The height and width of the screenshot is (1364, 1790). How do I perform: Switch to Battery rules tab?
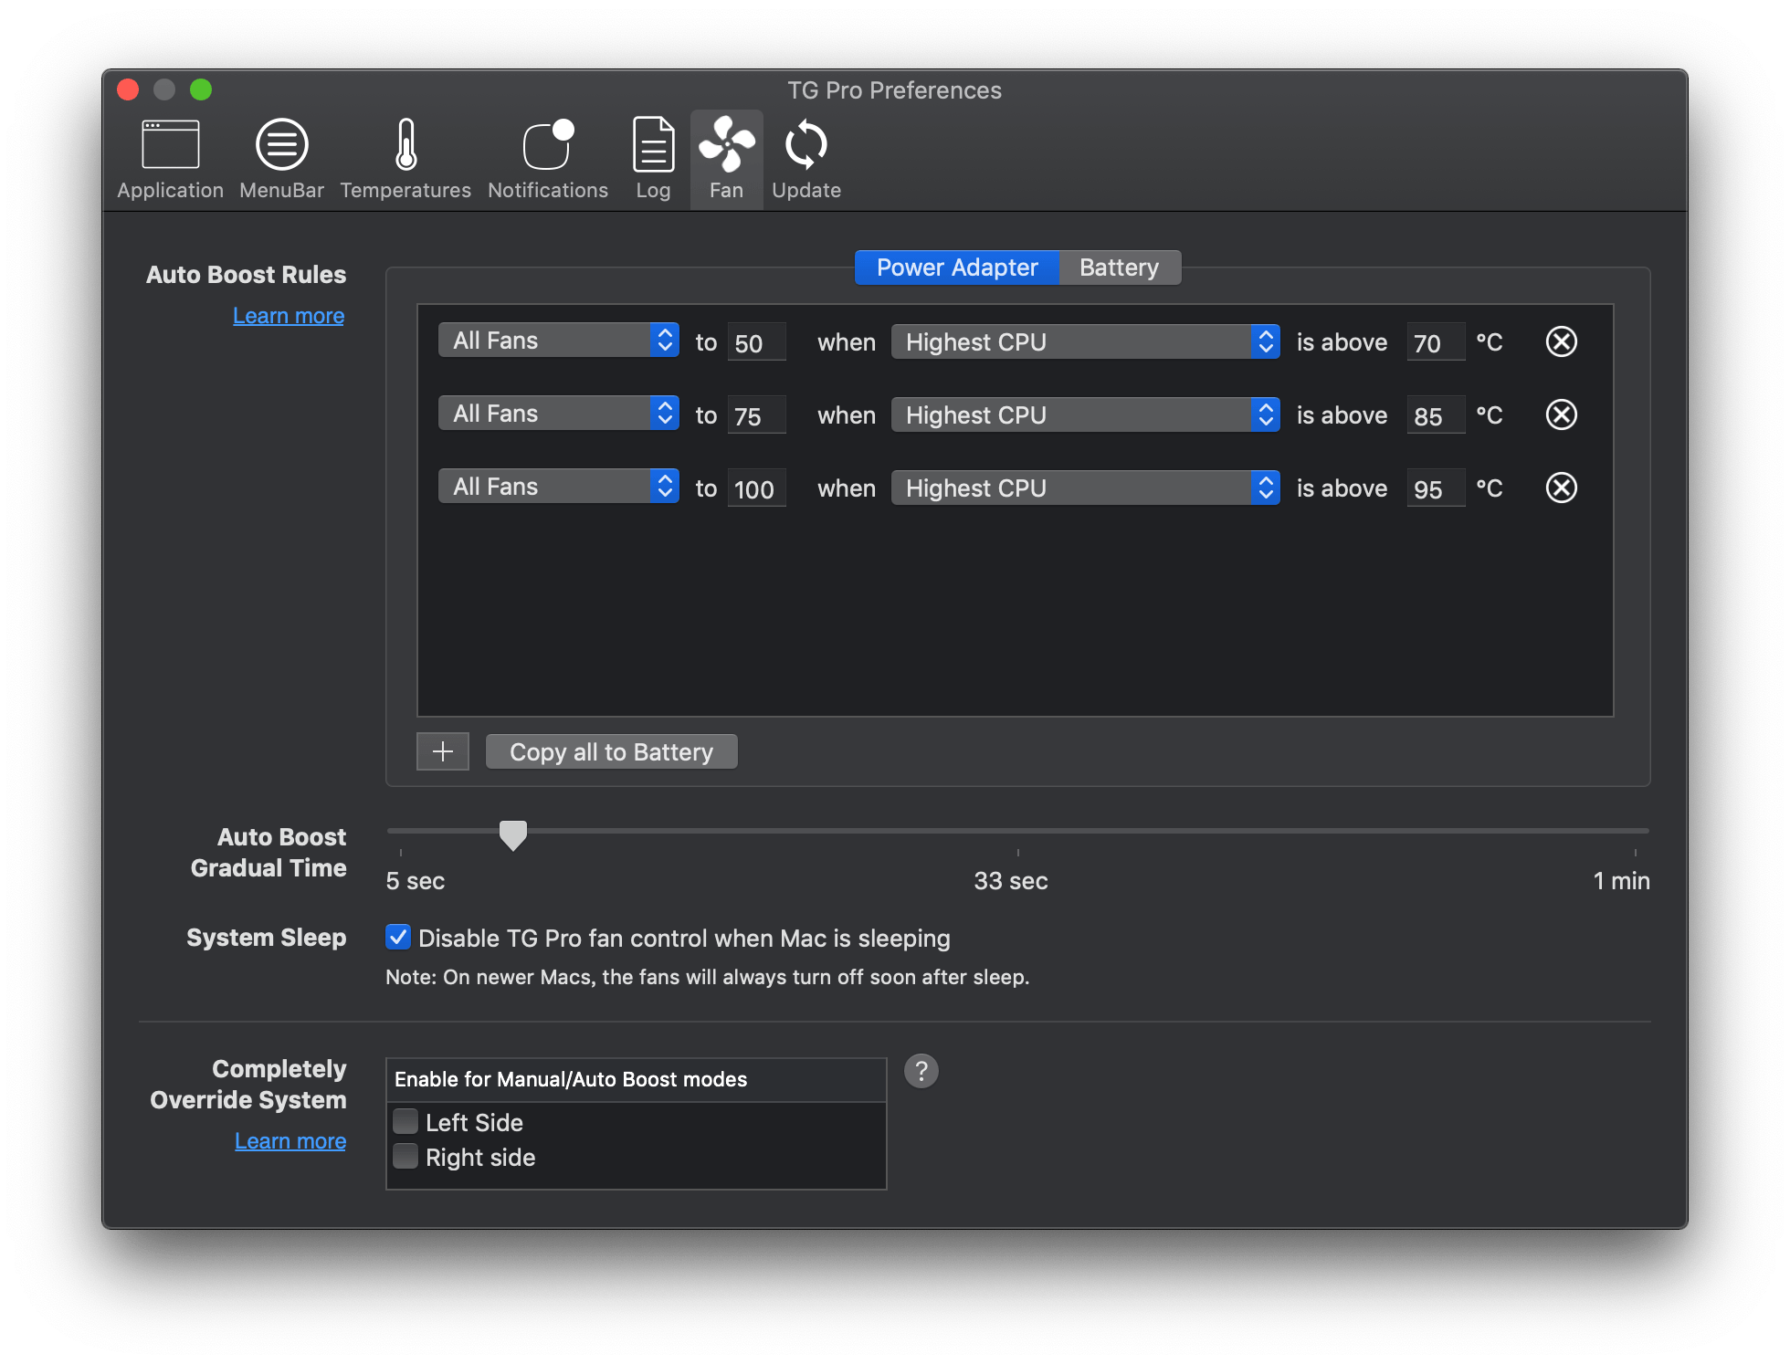point(1119,268)
